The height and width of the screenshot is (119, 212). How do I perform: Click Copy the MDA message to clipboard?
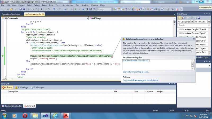pyautogui.click(x=140, y=80)
